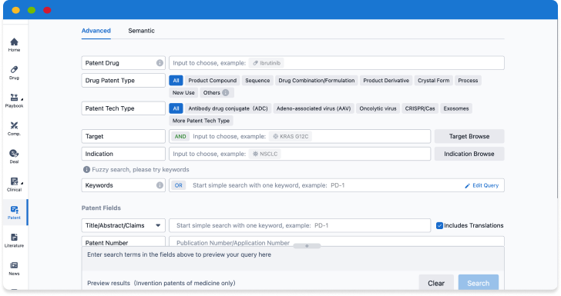The width and height of the screenshot is (561, 296).
Task: Uncheck the Includes Translations checkbox
Action: click(439, 226)
